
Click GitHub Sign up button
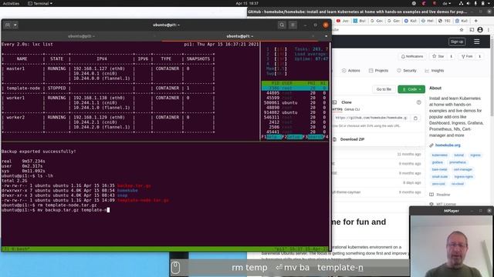tap(457, 42)
